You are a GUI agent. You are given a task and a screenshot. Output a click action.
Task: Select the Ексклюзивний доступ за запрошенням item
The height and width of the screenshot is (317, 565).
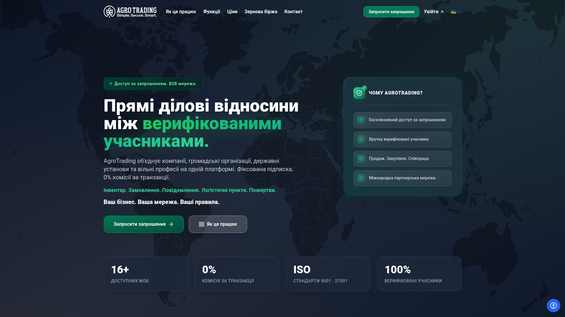click(x=403, y=120)
